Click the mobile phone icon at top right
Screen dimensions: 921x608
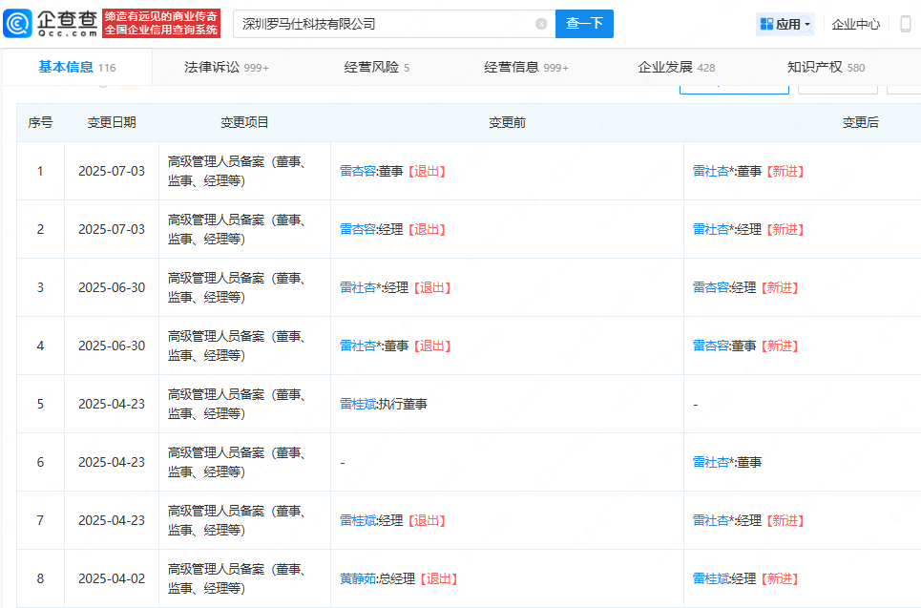click(x=906, y=23)
